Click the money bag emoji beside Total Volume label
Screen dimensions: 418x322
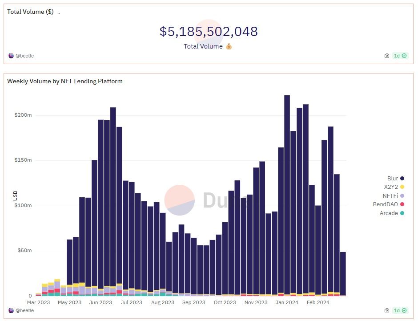(x=229, y=46)
